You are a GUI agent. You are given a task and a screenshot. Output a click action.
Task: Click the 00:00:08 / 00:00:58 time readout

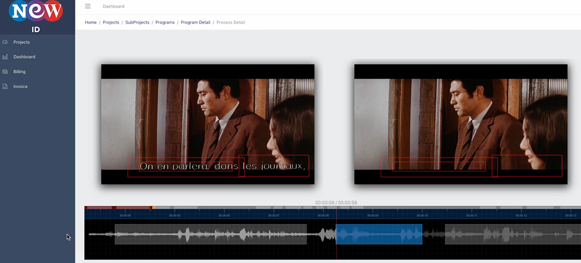point(336,202)
